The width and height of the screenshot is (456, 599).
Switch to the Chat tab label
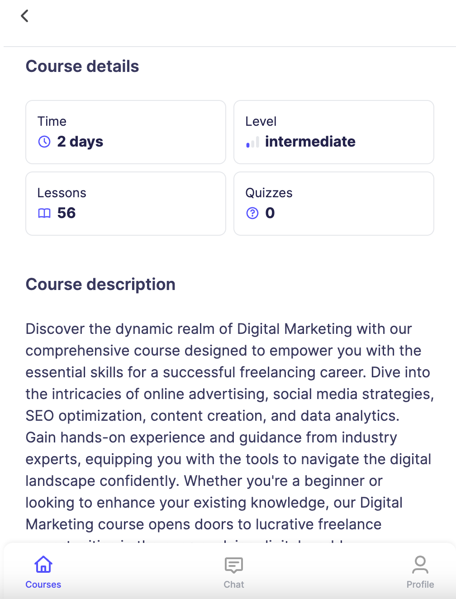(234, 585)
